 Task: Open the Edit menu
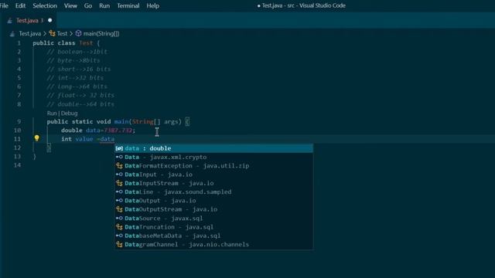[x=20, y=5]
